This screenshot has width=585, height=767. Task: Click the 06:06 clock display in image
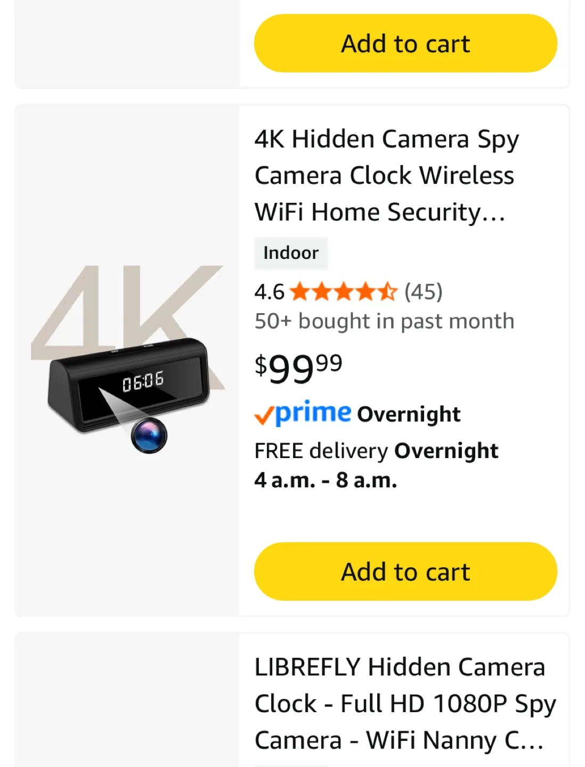143,381
